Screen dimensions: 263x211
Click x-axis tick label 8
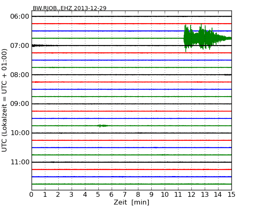point(138,195)
